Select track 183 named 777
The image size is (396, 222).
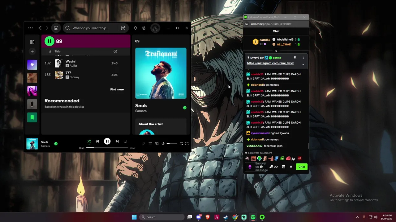[x=86, y=75]
